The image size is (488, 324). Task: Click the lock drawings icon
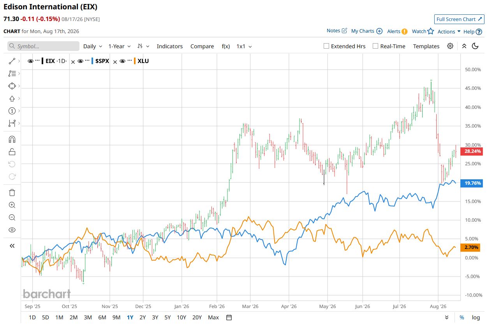tap(12, 152)
